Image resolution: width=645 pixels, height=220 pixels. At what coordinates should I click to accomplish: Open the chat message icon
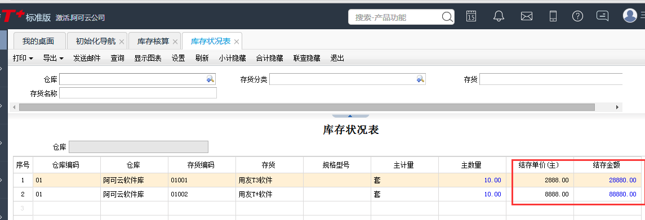point(602,16)
